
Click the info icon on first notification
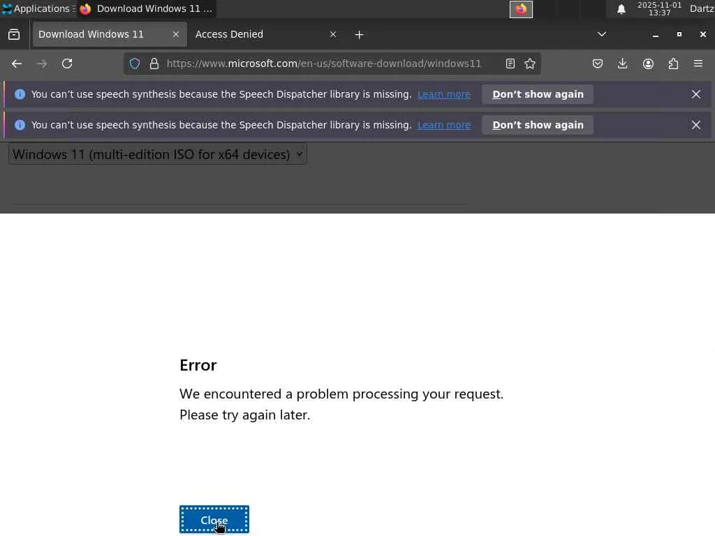pos(20,94)
